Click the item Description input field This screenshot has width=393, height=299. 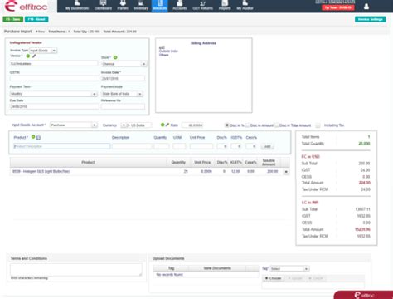pos(132,146)
